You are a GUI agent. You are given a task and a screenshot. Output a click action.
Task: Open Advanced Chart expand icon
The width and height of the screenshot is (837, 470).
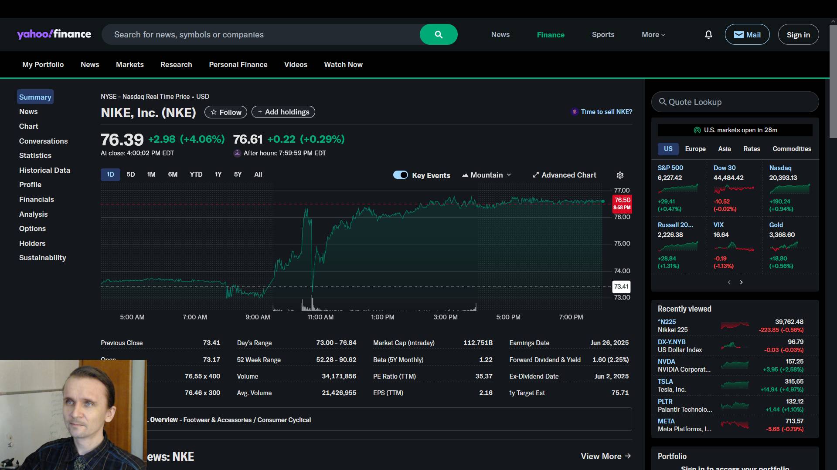click(x=536, y=175)
